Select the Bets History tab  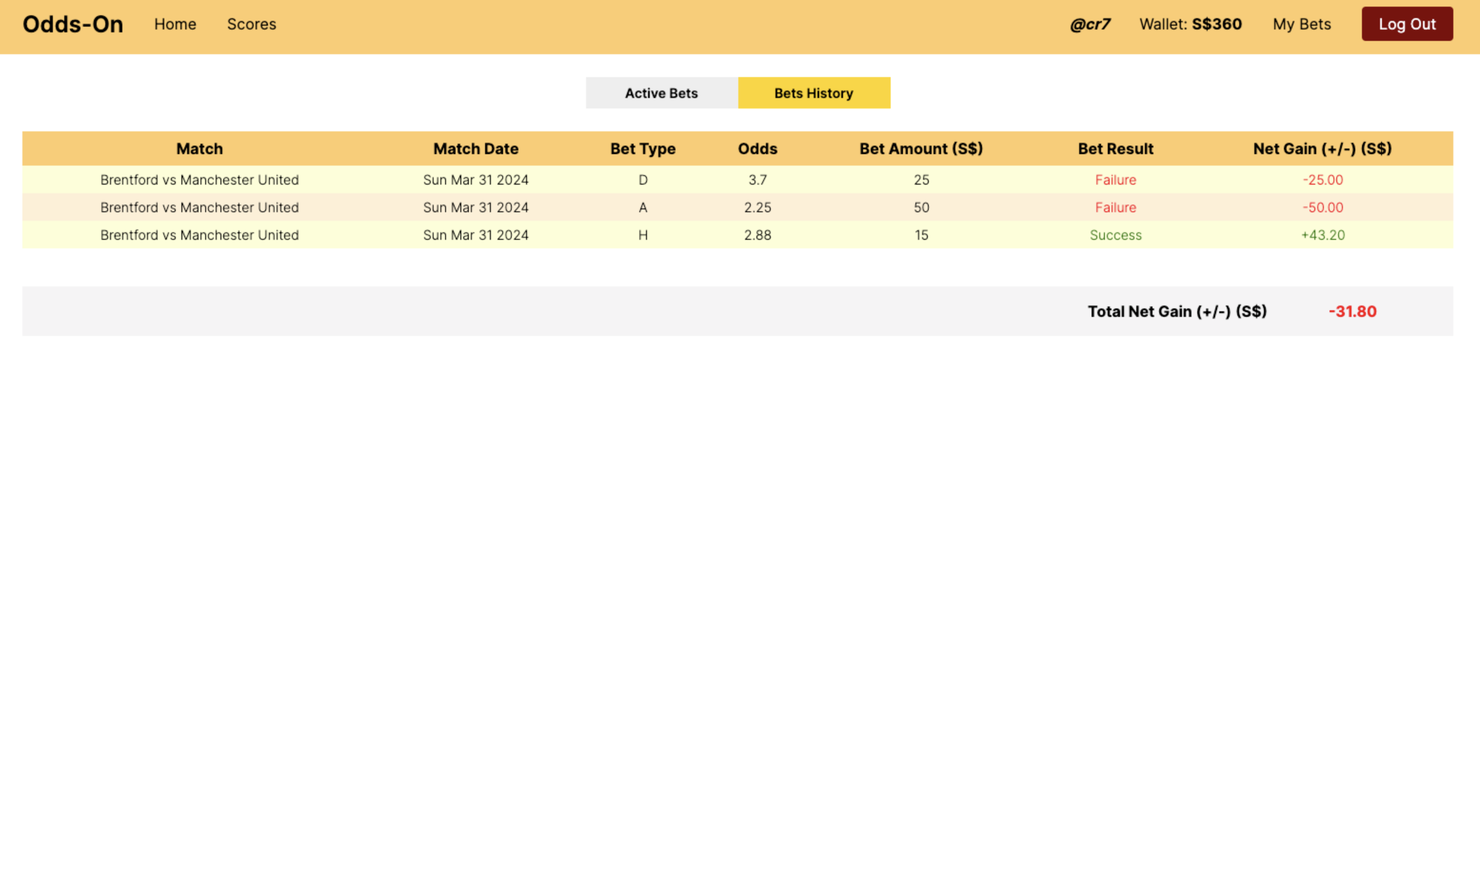coord(813,93)
